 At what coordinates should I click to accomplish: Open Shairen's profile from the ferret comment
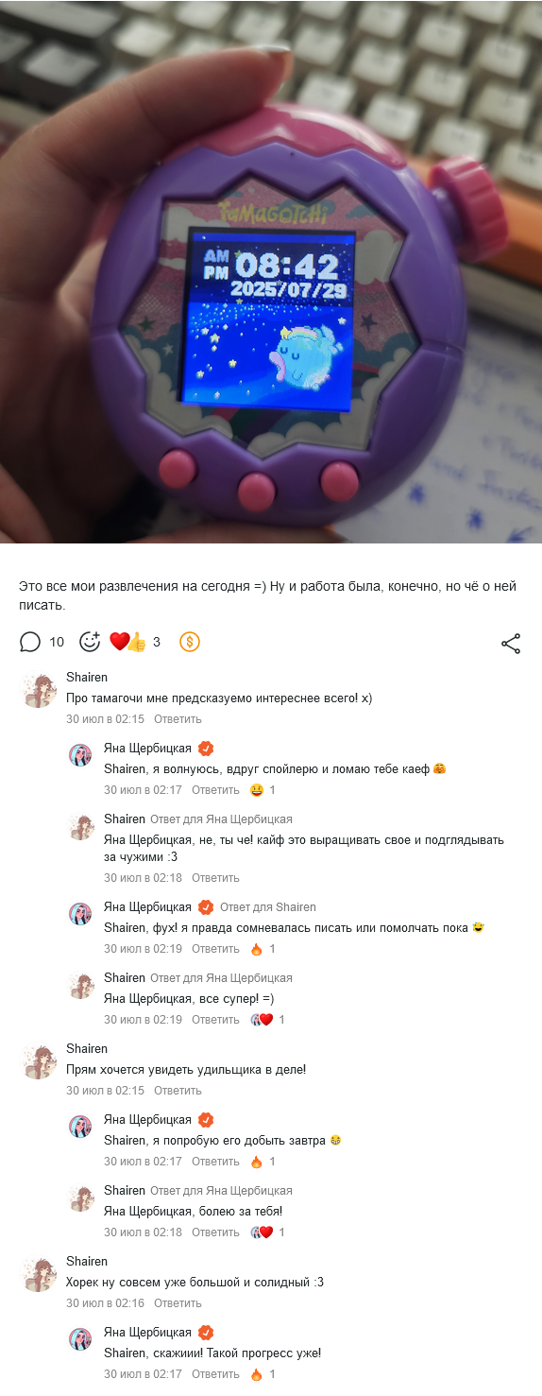point(87,1261)
